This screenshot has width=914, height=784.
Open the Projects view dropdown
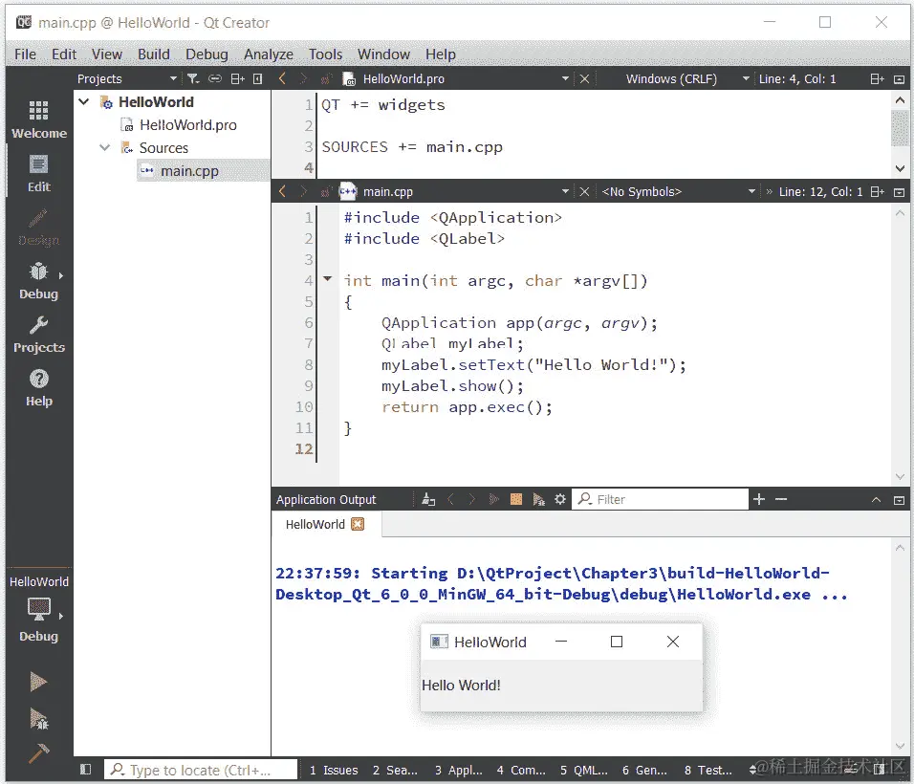[x=173, y=78]
